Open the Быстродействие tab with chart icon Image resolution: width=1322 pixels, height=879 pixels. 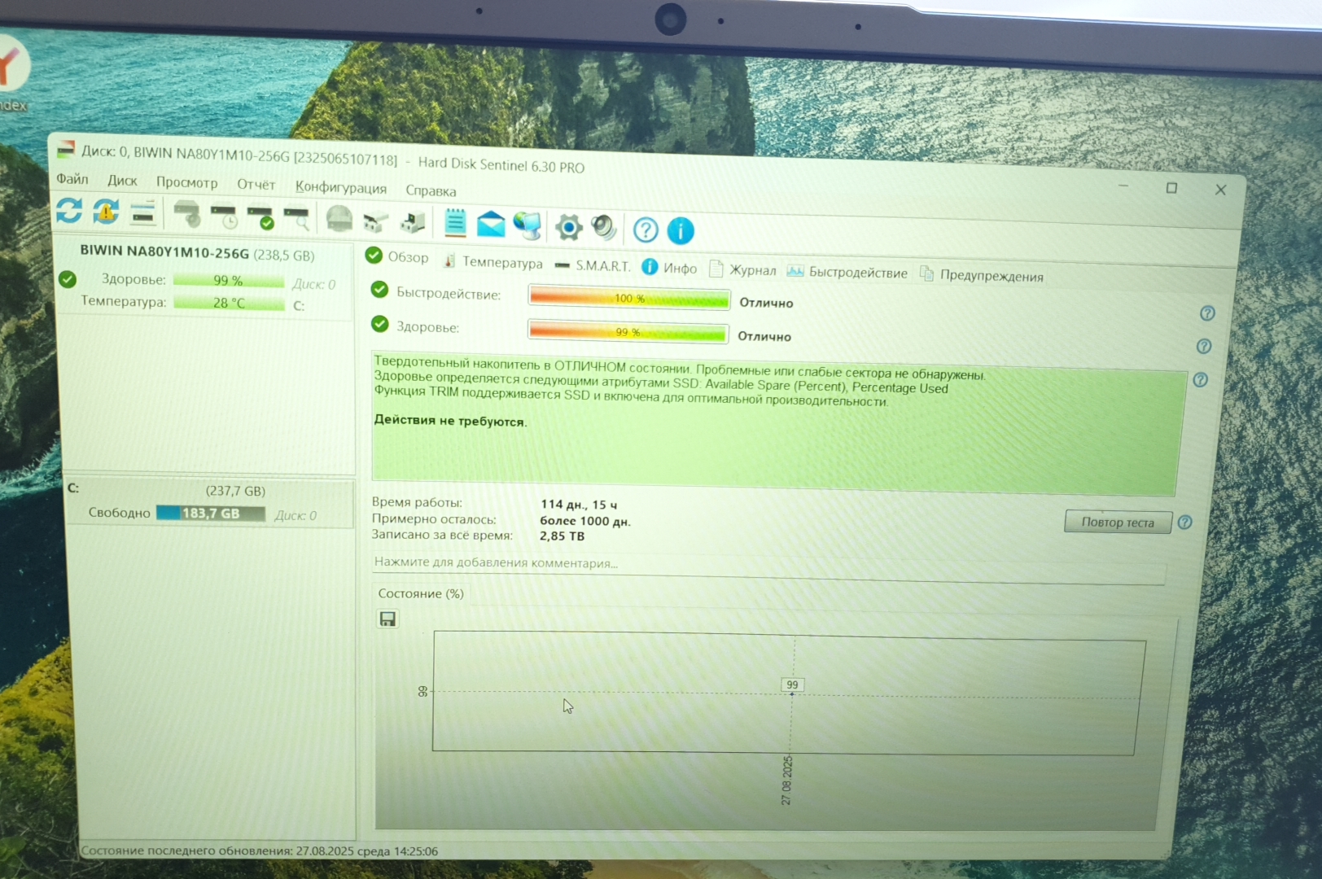857,273
